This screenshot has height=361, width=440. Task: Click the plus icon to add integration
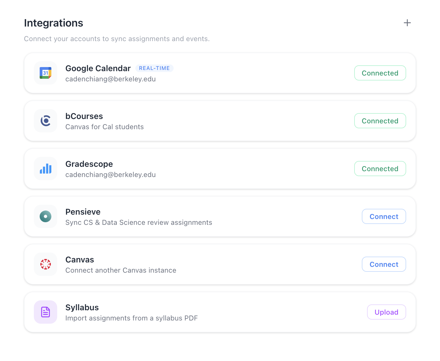pos(407,23)
